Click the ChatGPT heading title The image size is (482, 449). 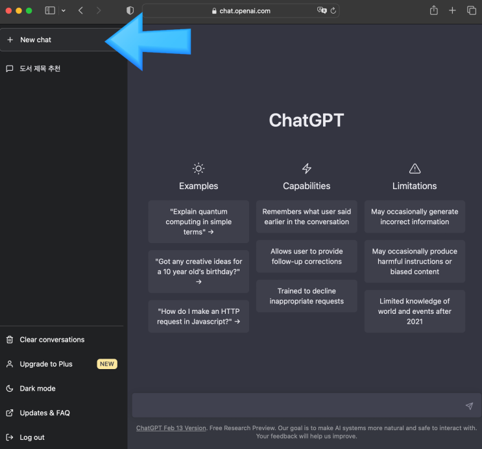click(306, 120)
